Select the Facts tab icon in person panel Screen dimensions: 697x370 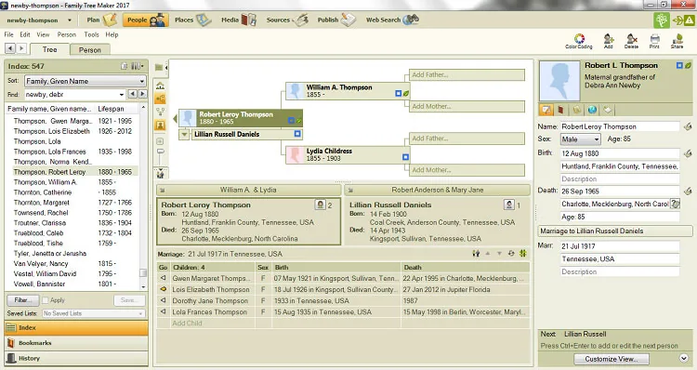546,110
